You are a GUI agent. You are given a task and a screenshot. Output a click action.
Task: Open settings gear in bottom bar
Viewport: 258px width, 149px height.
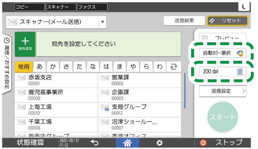[159, 143]
